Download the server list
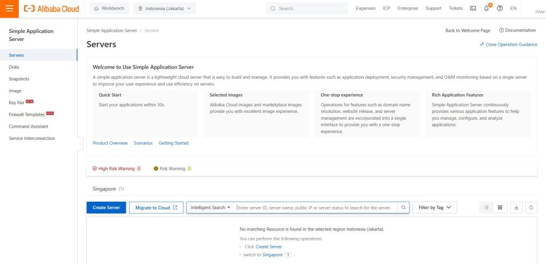 pos(516,208)
